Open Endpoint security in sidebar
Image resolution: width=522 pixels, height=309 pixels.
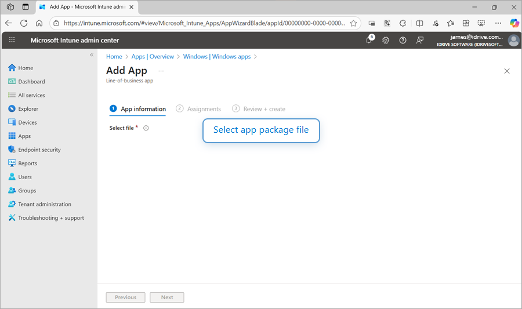pos(39,150)
